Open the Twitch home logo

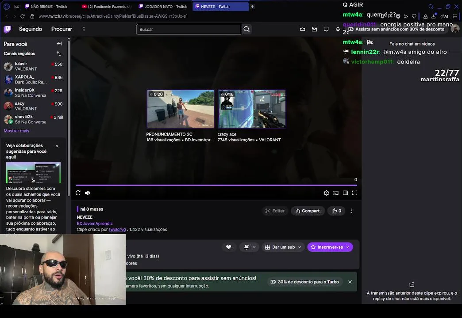8,29
